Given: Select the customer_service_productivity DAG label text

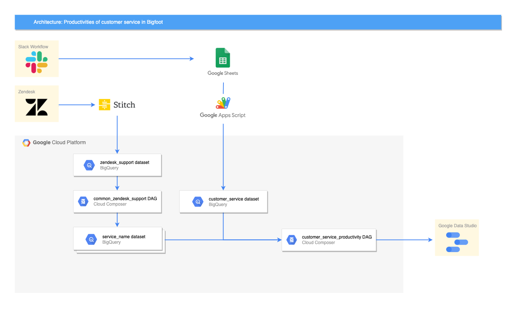Looking at the screenshot, I should [336, 237].
